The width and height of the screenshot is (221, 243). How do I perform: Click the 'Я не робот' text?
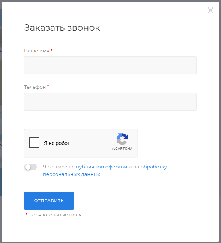[x=57, y=143]
